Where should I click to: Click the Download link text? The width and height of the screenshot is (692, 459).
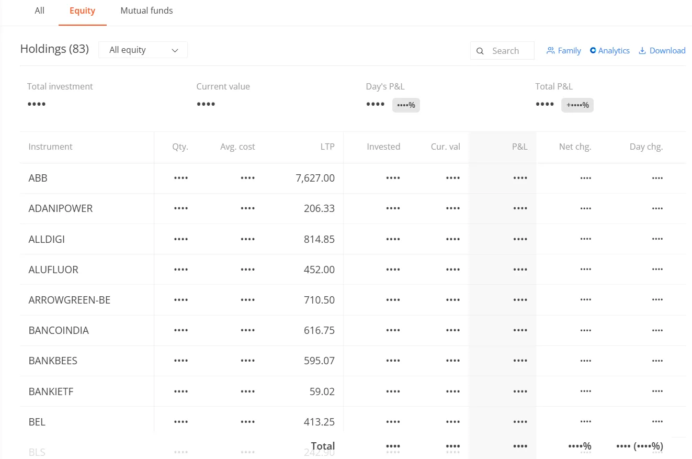[x=667, y=51]
